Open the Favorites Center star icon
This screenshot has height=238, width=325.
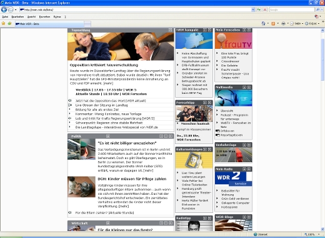point(3,23)
